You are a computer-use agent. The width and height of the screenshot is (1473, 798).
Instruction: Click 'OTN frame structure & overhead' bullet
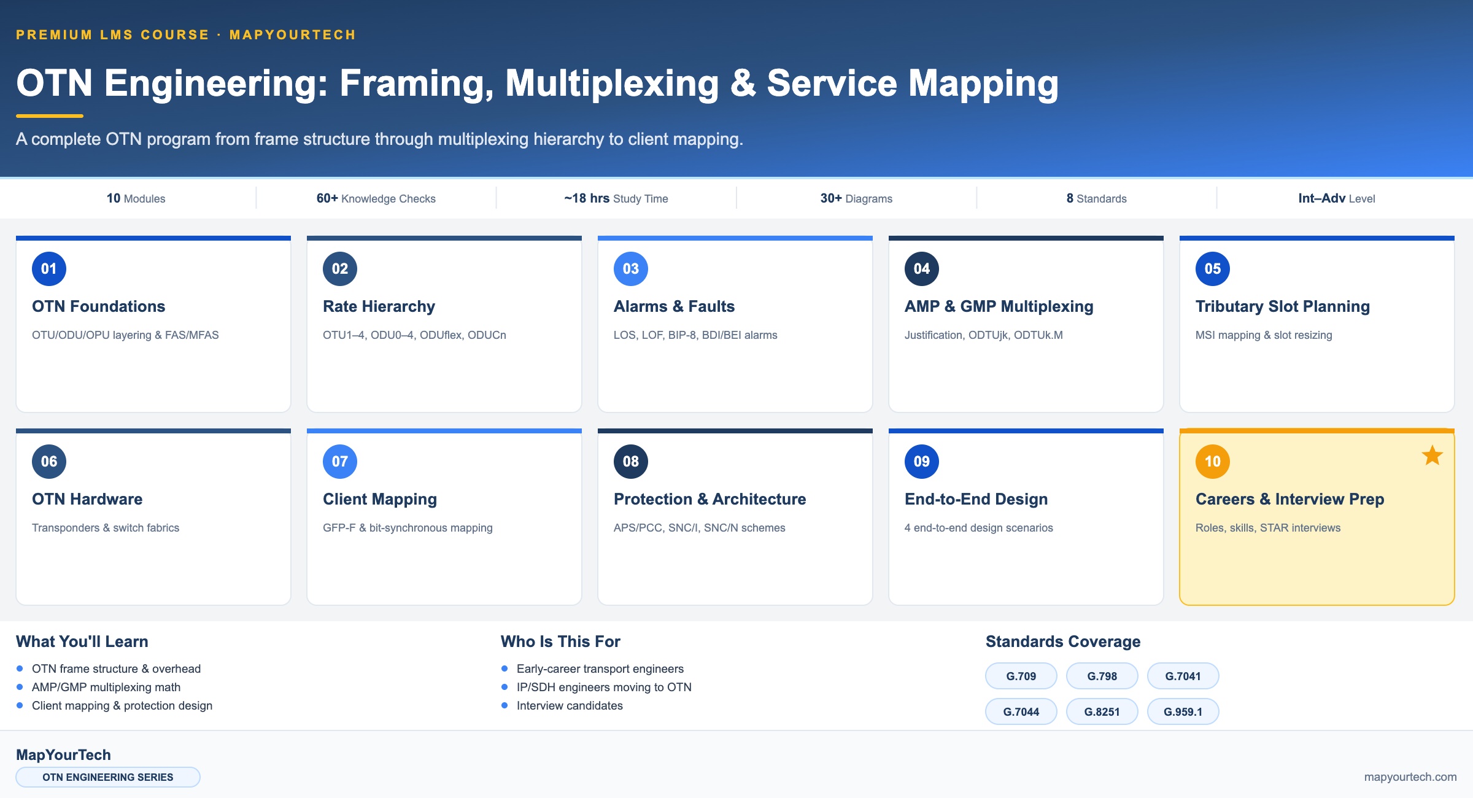116,669
